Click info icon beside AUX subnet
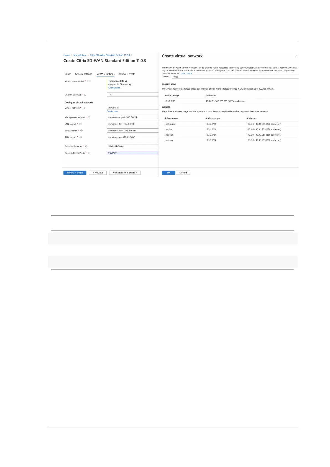 (x=81, y=137)
